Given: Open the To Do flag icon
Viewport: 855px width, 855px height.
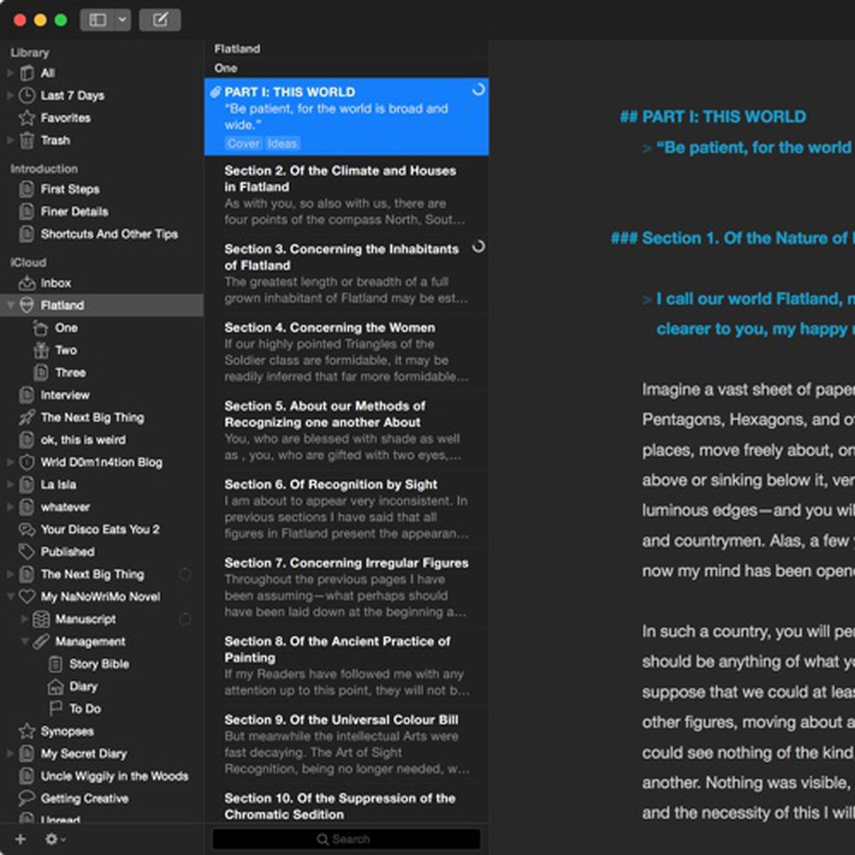Looking at the screenshot, I should point(55,709).
